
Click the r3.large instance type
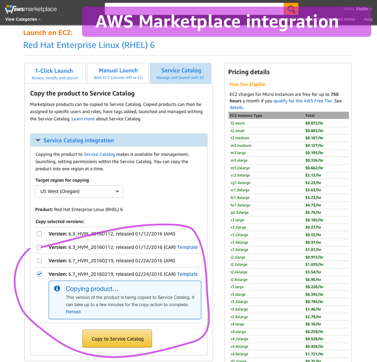237,287
